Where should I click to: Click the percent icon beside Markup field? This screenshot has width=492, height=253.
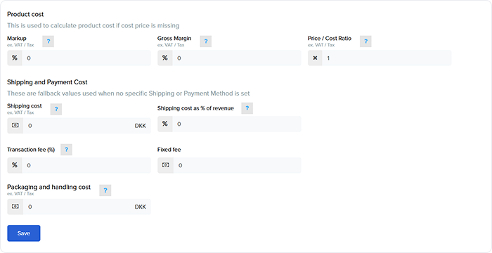[x=15, y=58]
